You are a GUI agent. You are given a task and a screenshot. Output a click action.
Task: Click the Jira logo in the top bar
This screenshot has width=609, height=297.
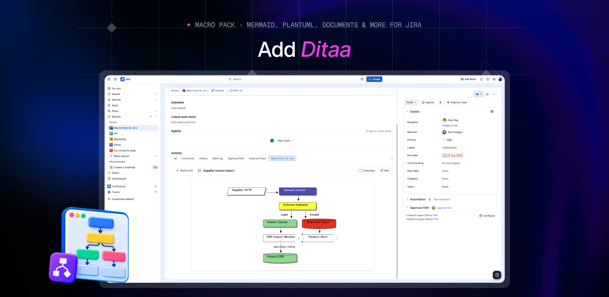point(125,79)
